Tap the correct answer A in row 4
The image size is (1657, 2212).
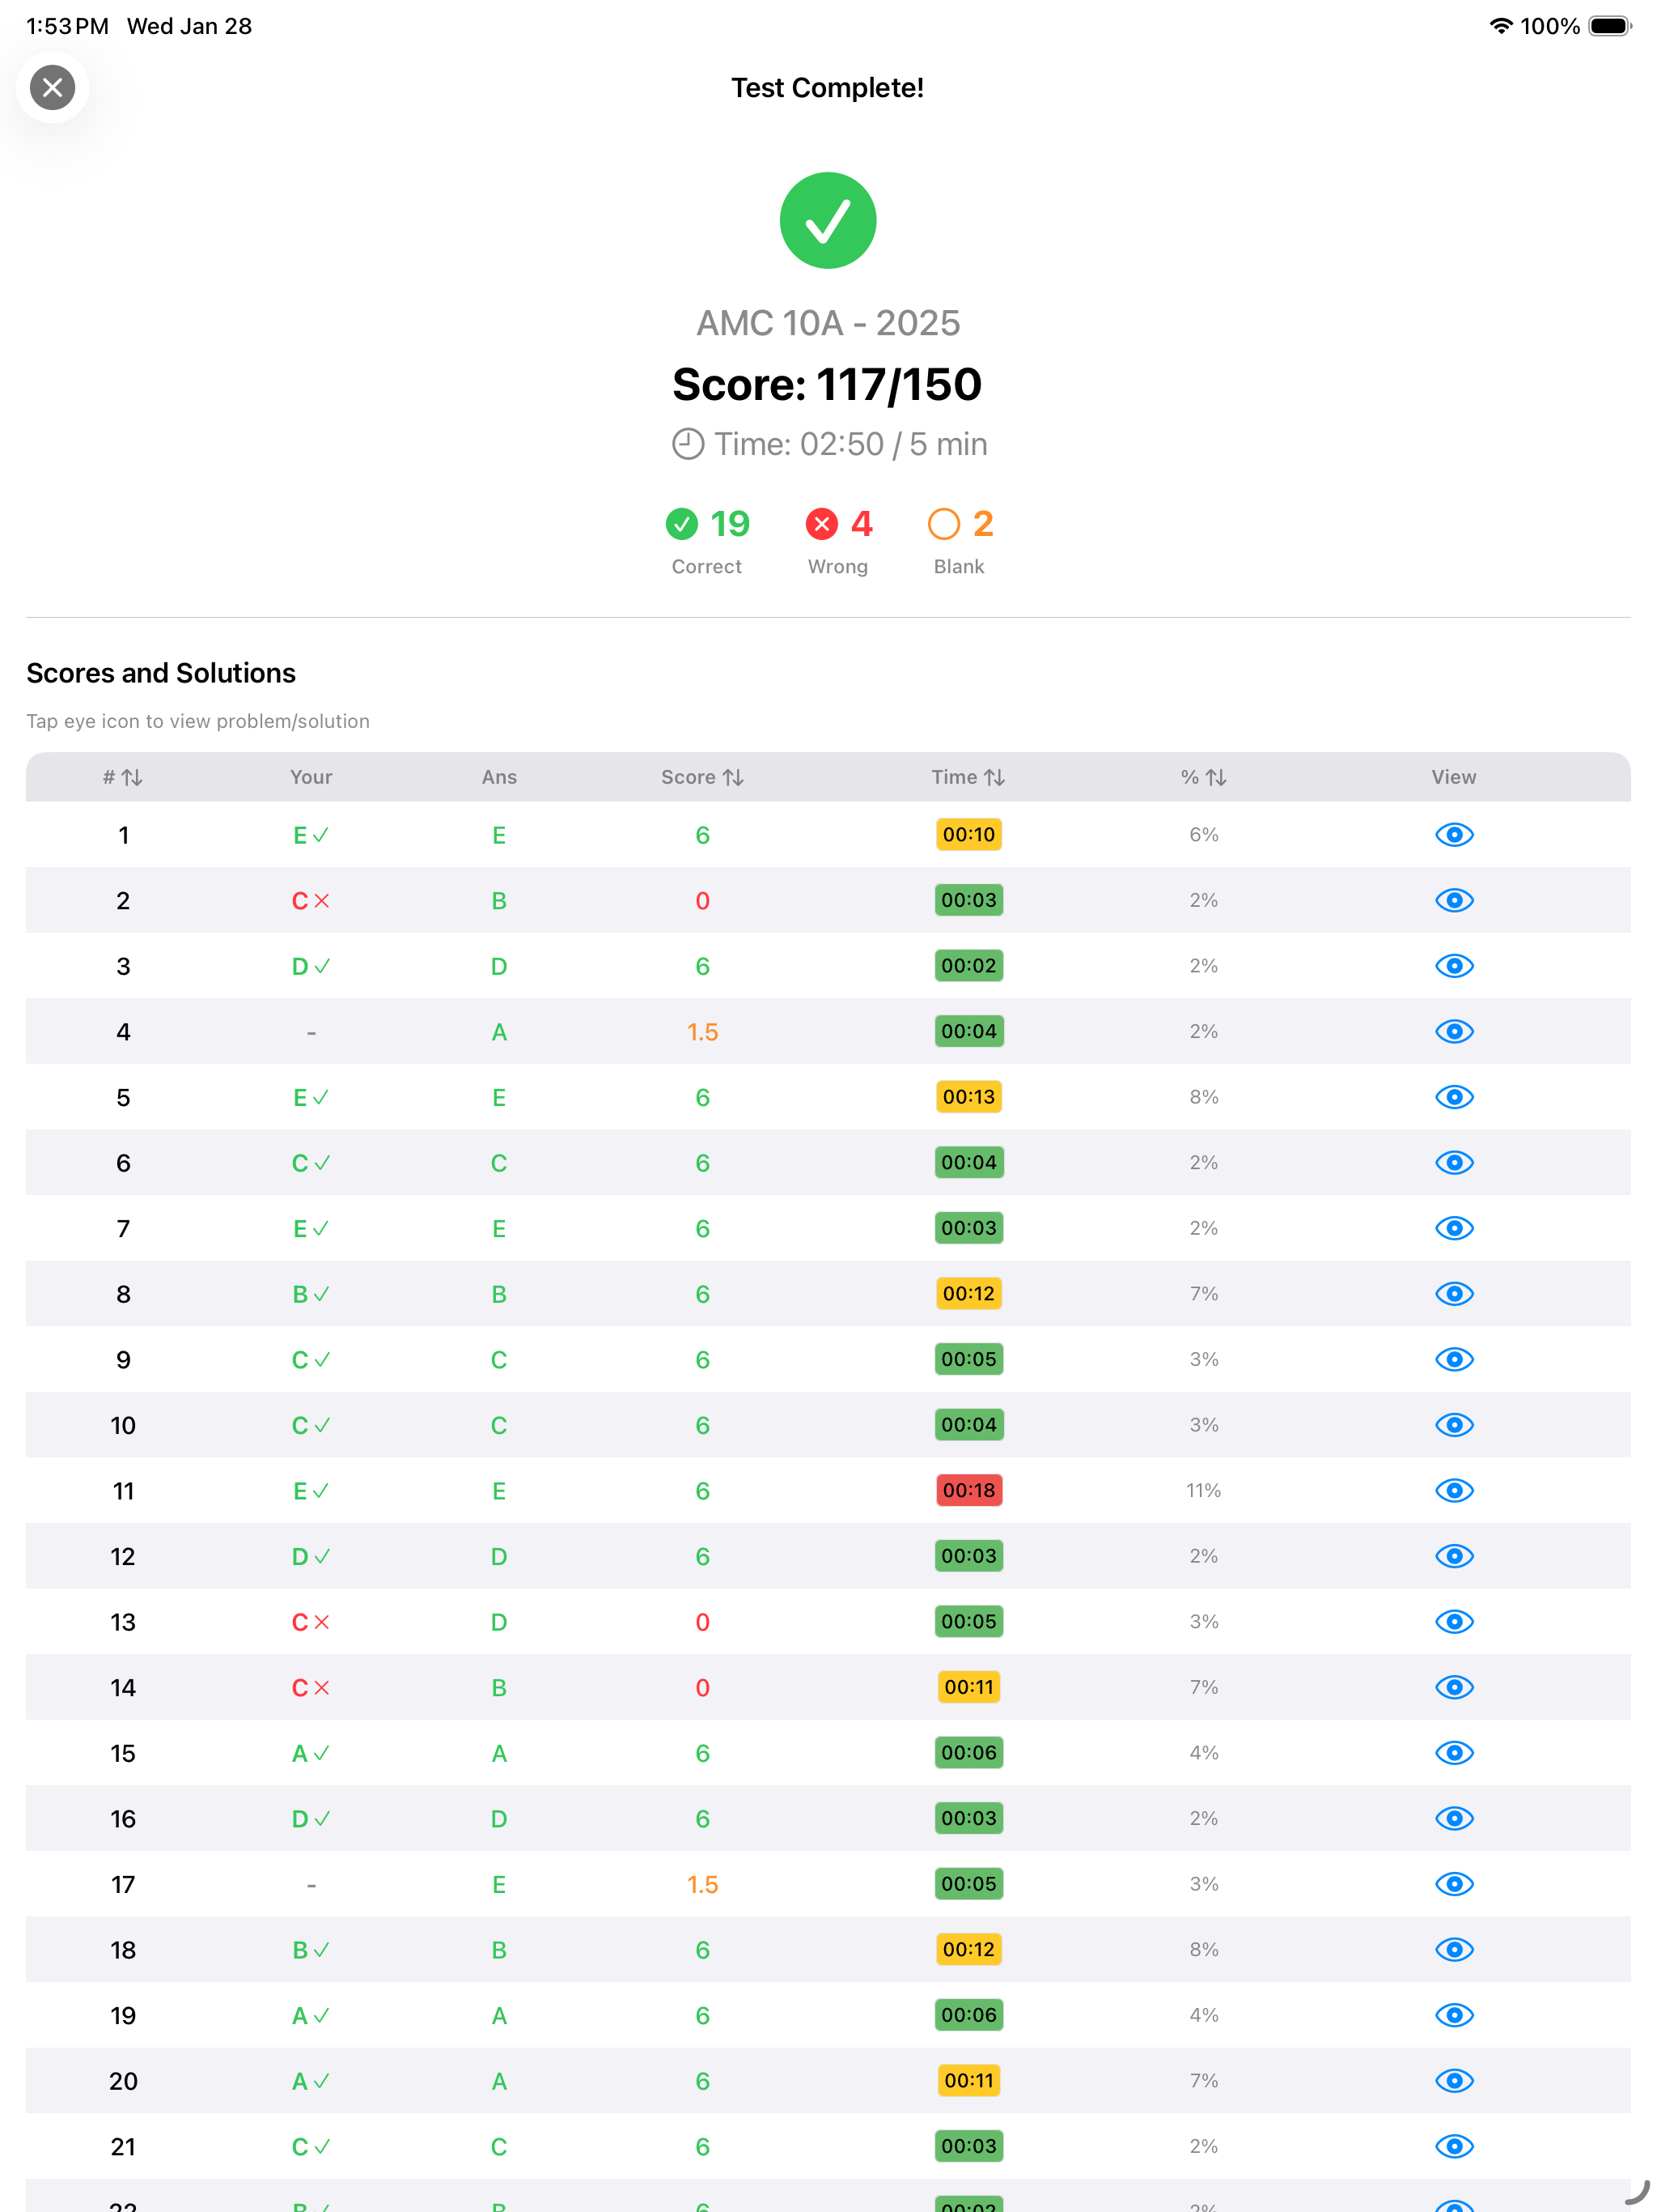[x=498, y=1032]
